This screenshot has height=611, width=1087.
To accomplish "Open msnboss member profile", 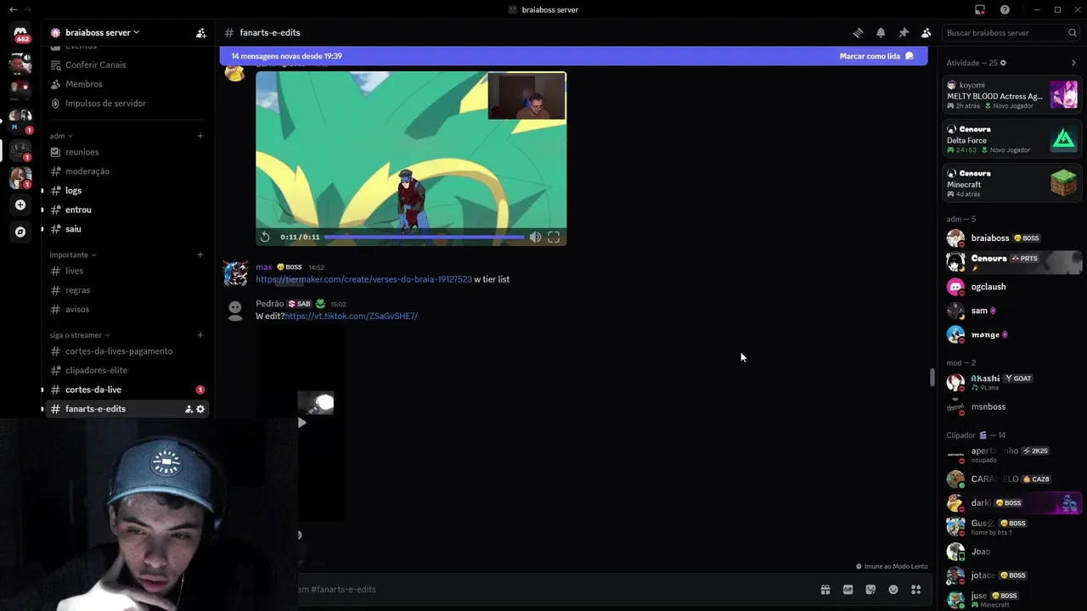I will pyautogui.click(x=1011, y=406).
